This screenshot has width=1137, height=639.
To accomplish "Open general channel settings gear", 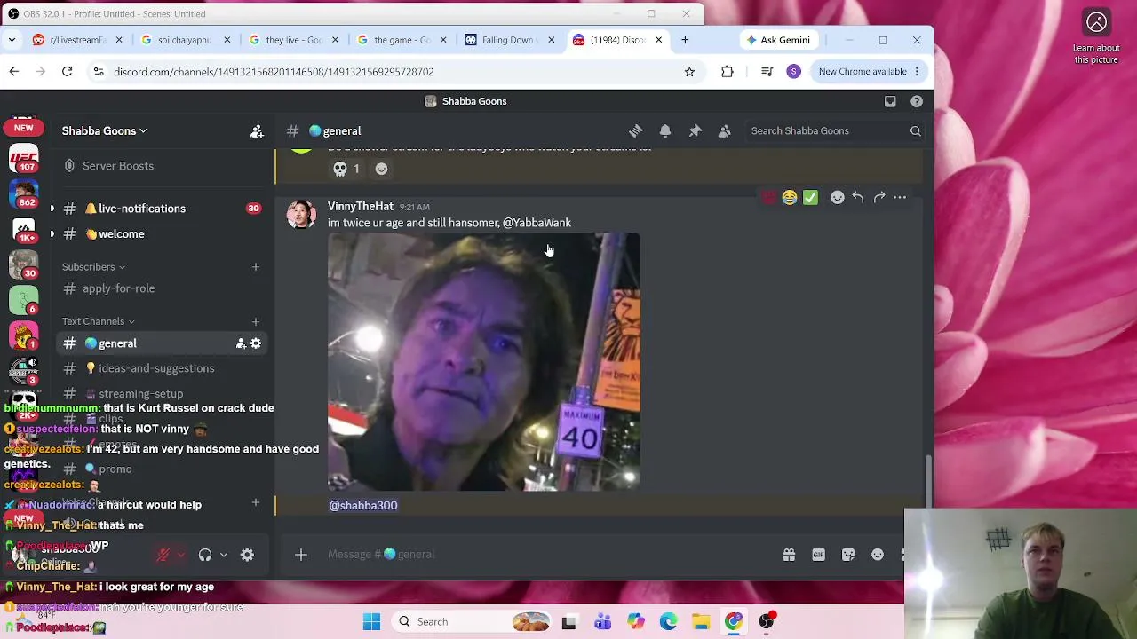I will point(256,343).
